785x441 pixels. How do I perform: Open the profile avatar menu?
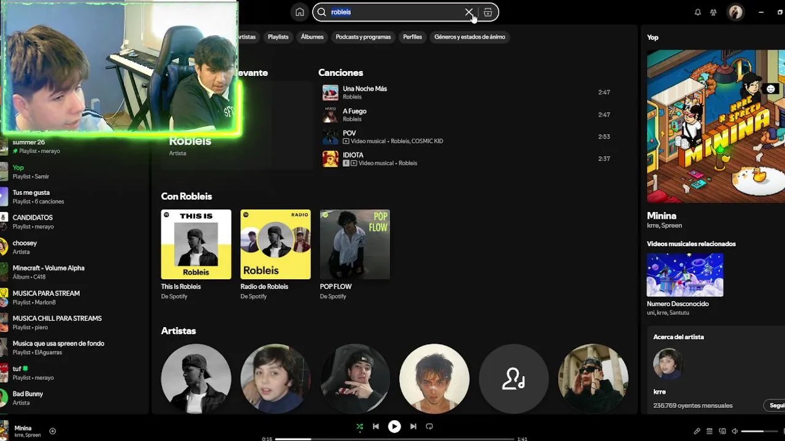tap(735, 12)
